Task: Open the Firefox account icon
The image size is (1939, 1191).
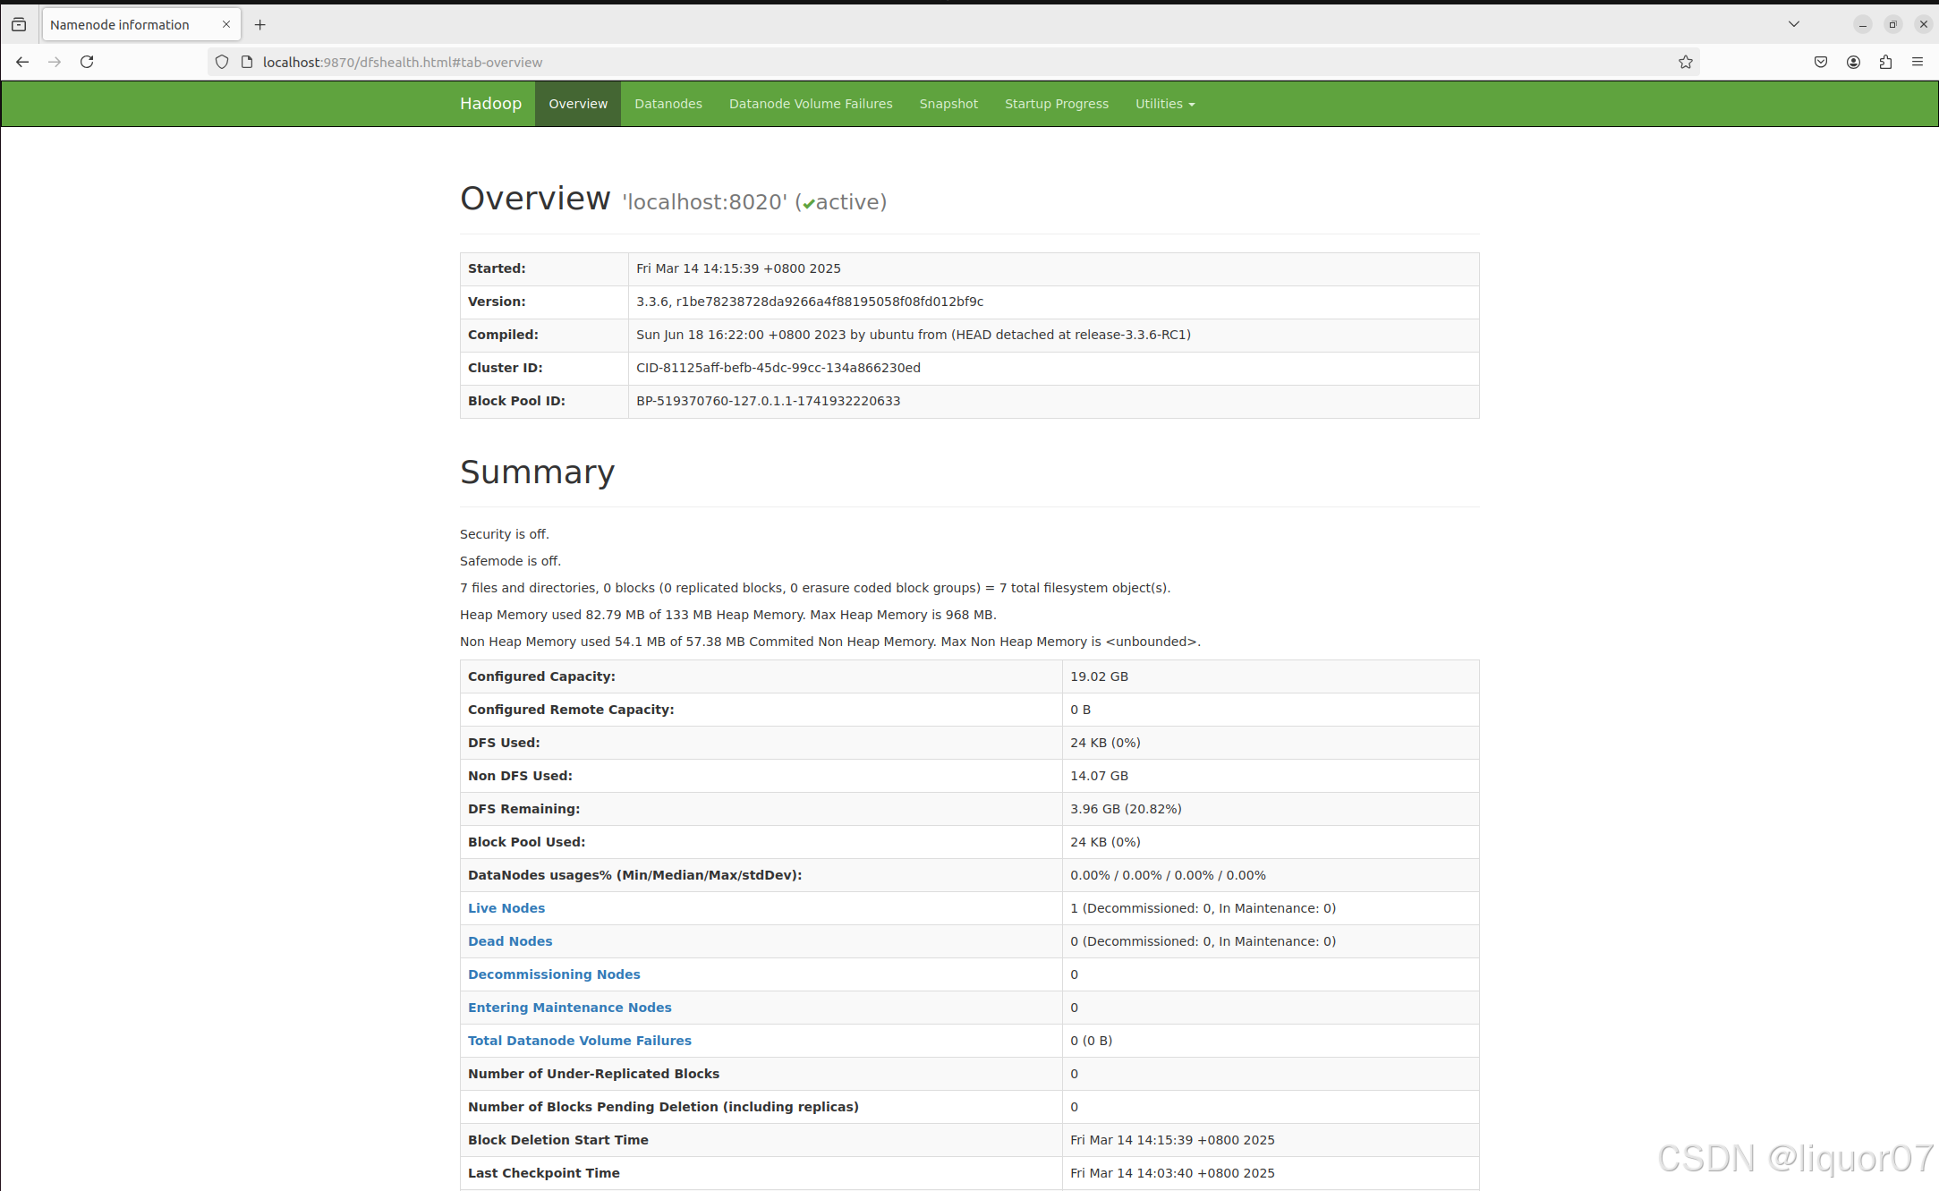Action: pyautogui.click(x=1853, y=62)
